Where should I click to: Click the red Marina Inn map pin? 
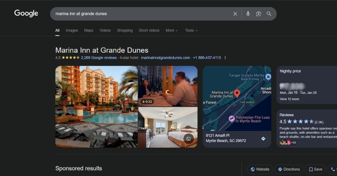tap(237, 94)
